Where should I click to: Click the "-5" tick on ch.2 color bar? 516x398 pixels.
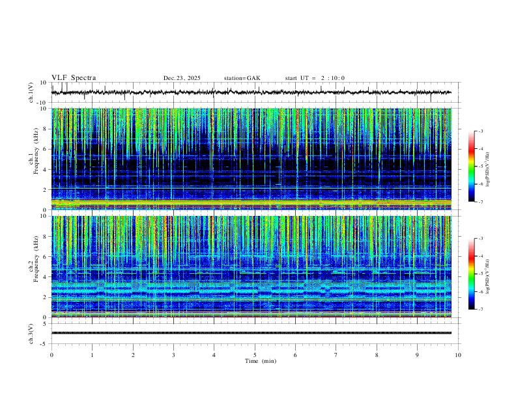481,274
